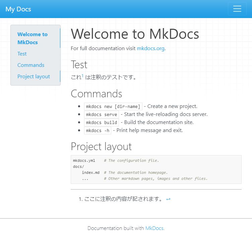Click 'Build the documentation site.' text
The image size is (252, 235).
159,122
